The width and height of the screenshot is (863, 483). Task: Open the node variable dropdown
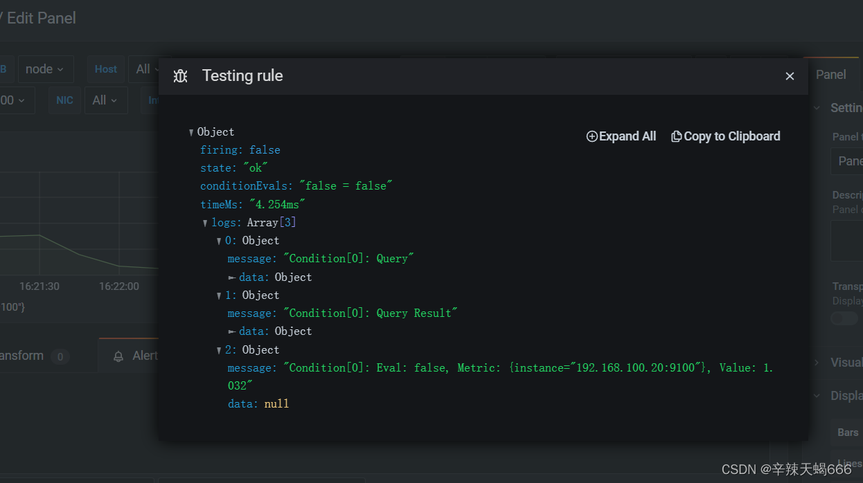coord(45,69)
